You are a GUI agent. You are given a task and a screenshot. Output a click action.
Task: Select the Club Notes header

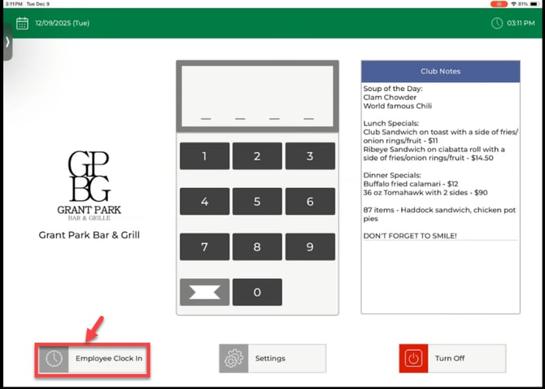[440, 72]
